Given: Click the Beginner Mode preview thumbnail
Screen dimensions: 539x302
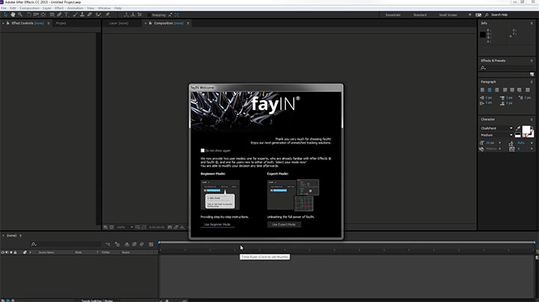Looking at the screenshot, I should click(220, 195).
